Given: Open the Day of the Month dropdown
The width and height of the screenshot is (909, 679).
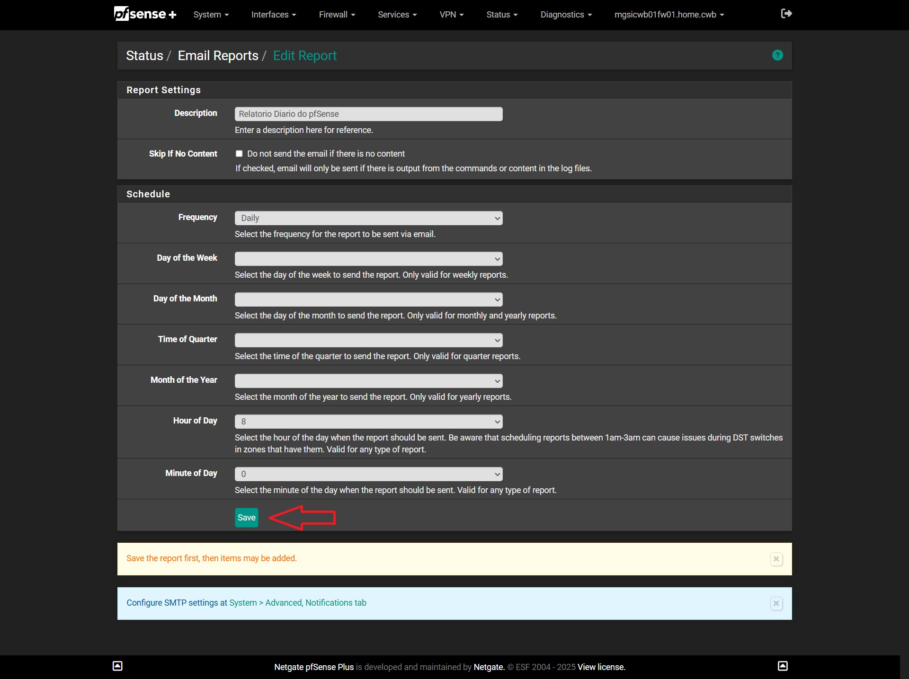Looking at the screenshot, I should point(368,300).
